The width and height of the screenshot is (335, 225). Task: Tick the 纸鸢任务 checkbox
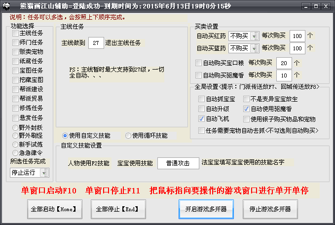15,61
